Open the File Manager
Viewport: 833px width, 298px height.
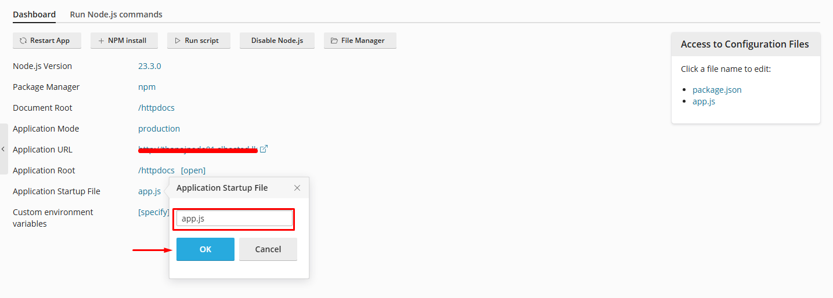(360, 41)
